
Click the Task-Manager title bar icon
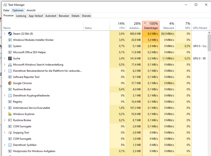[5, 5]
